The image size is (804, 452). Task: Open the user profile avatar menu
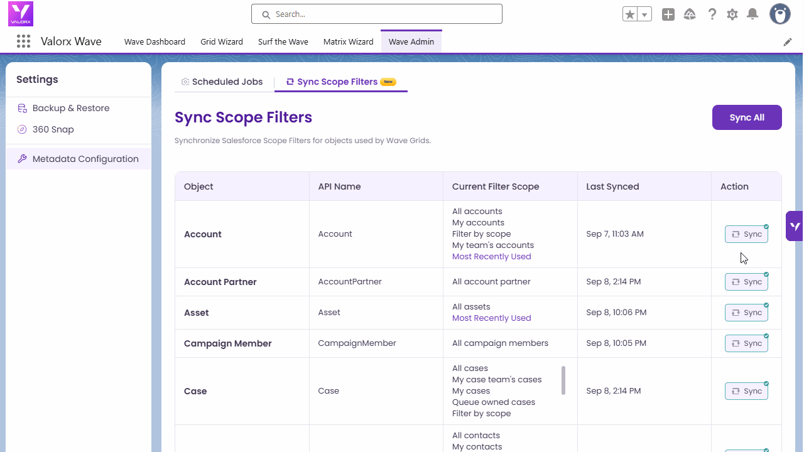coord(780,14)
